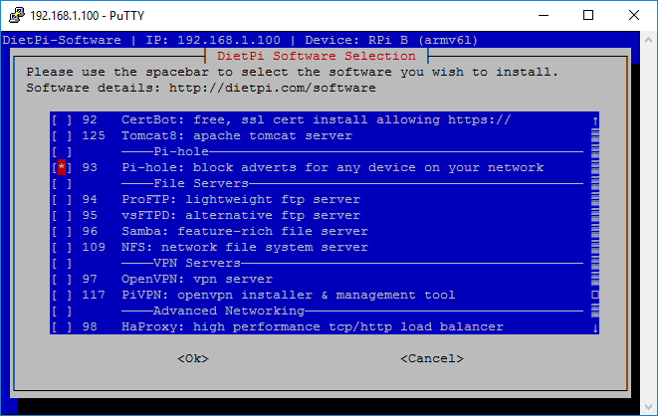Tick the HaProxy checkbox, item 98
The height and width of the screenshot is (416, 658).
(x=62, y=327)
